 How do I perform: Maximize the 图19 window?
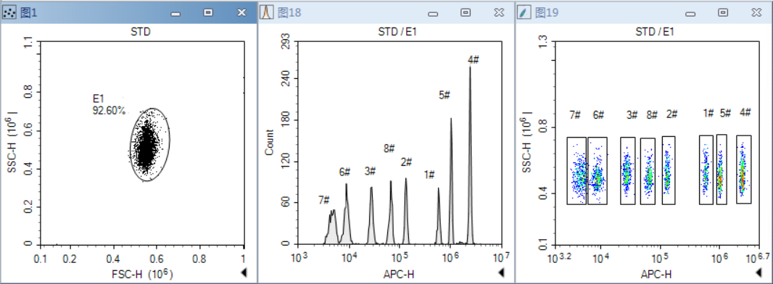(x=723, y=12)
